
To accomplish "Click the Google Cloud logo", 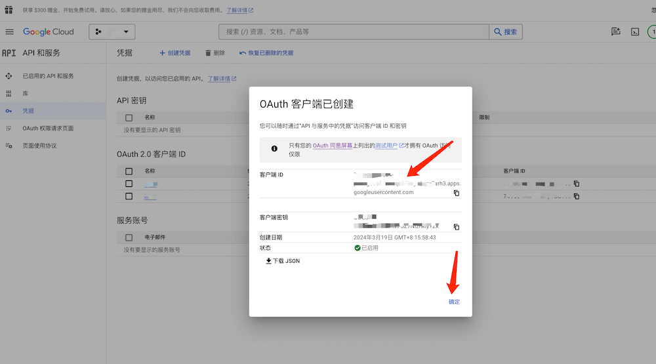I will 49,31.
